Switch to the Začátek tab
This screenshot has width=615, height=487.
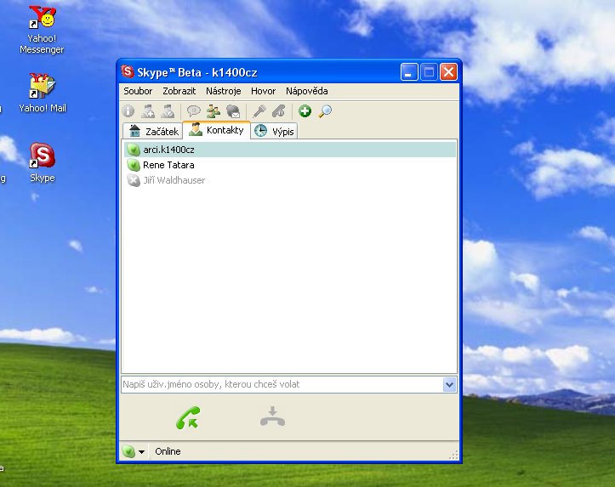pos(153,131)
